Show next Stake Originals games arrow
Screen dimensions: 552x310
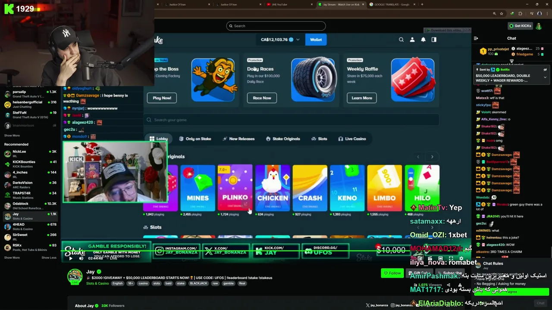(432, 157)
